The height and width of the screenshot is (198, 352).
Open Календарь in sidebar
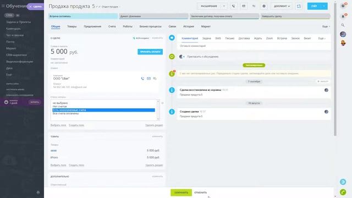pyautogui.click(x=13, y=29)
